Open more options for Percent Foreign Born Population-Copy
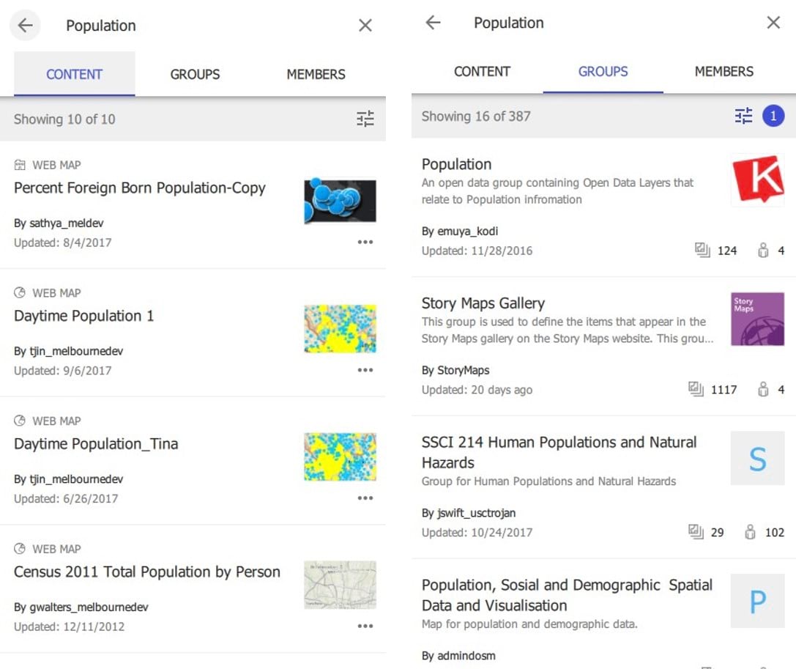The width and height of the screenshot is (796, 669). [365, 243]
